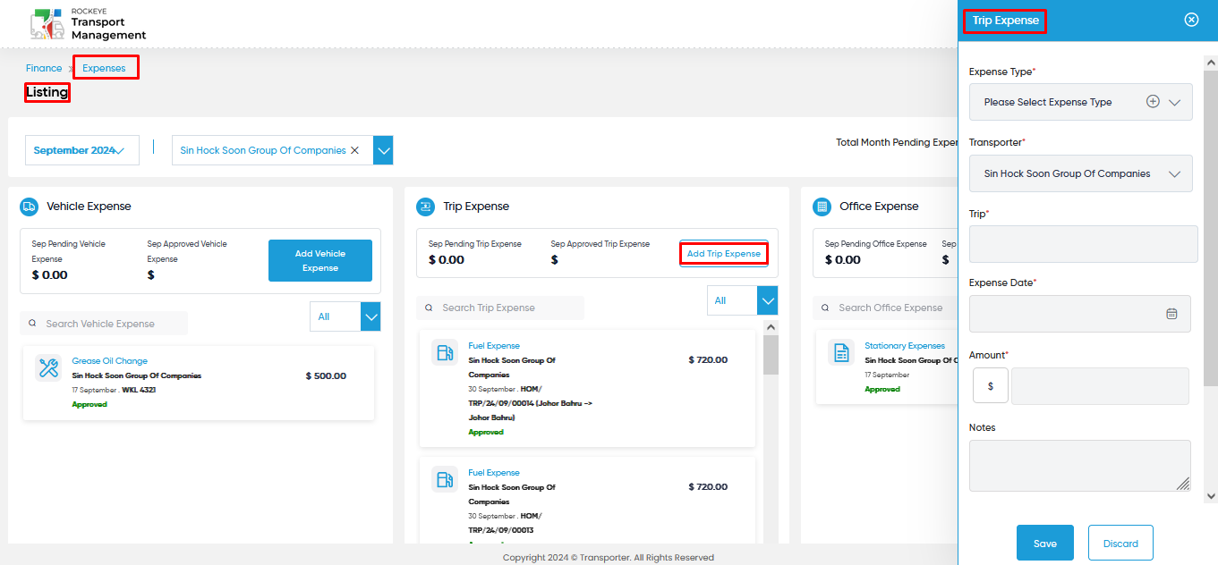Click search icon in Search Vehicle Expense
The width and height of the screenshot is (1218, 565).
33,324
